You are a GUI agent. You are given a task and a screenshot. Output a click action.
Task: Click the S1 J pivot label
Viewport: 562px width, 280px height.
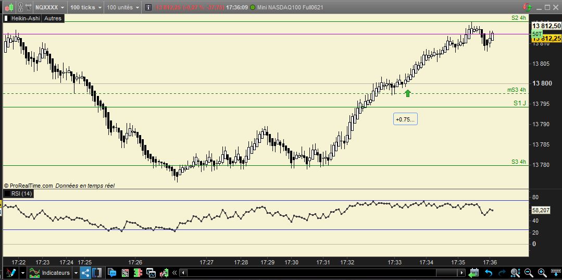(520, 103)
